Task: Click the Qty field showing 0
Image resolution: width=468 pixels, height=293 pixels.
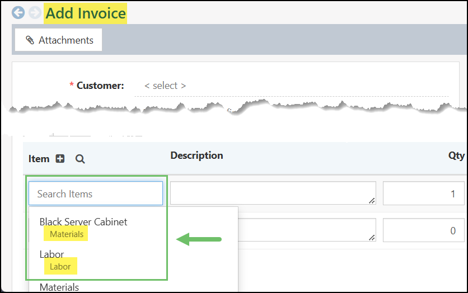Action: [x=424, y=230]
